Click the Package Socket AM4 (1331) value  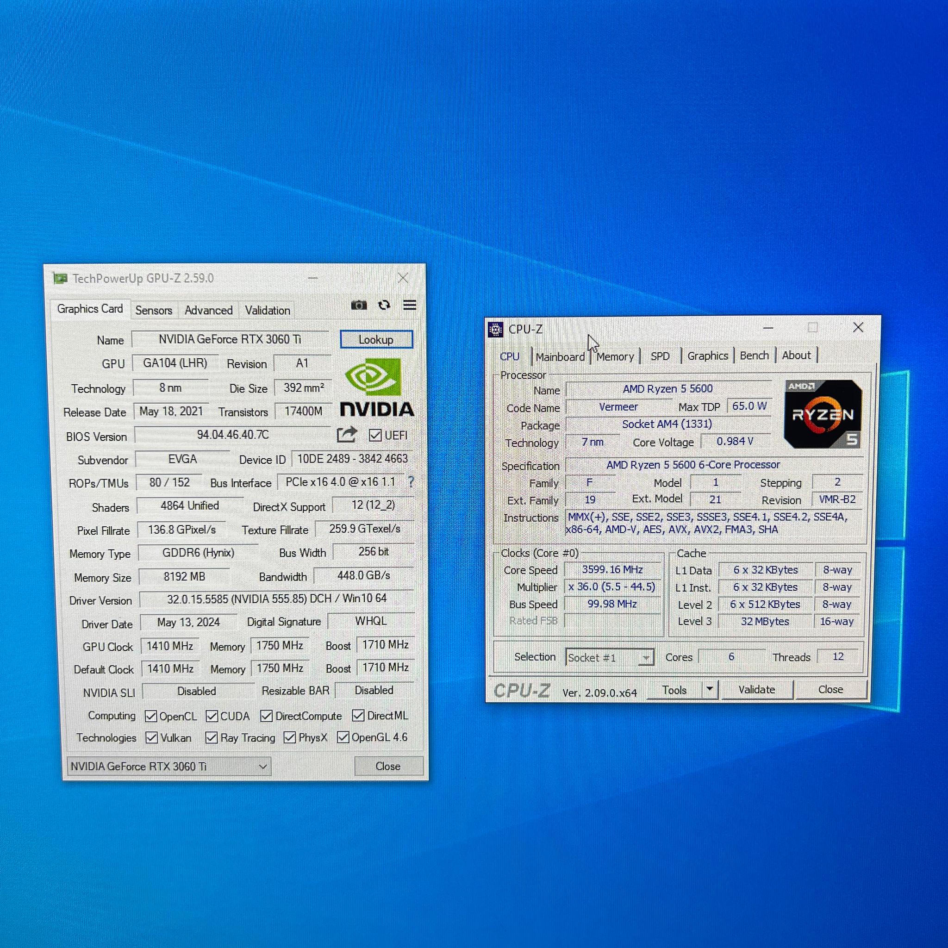667,424
